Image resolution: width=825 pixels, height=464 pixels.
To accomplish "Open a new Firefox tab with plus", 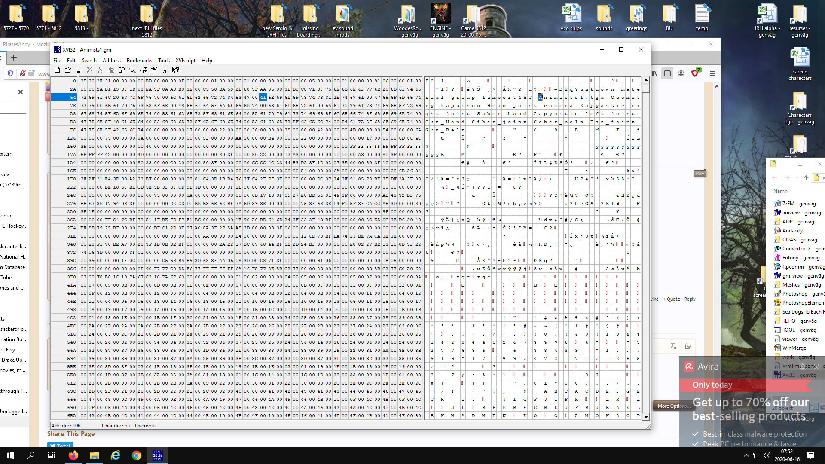I will click(14, 58).
